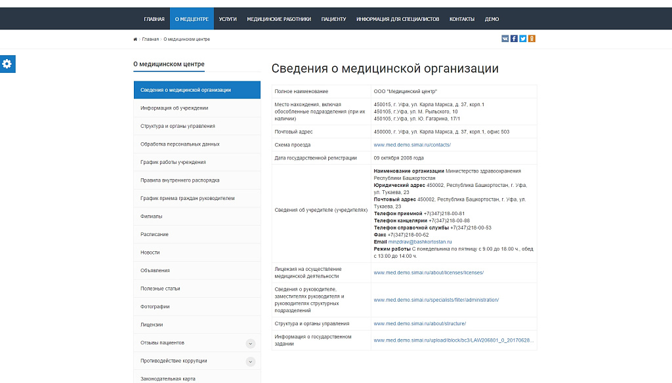Open the ПАЦИЕНТУ navigation entry

coord(335,19)
